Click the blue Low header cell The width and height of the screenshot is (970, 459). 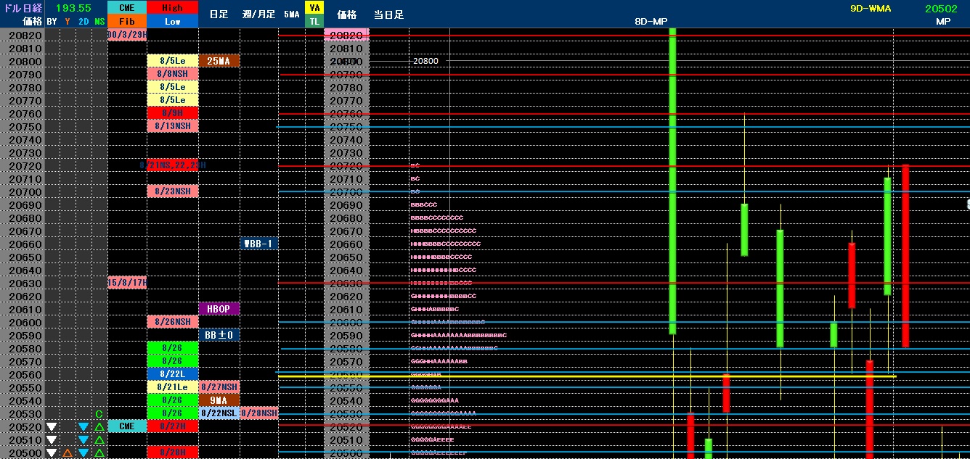172,21
